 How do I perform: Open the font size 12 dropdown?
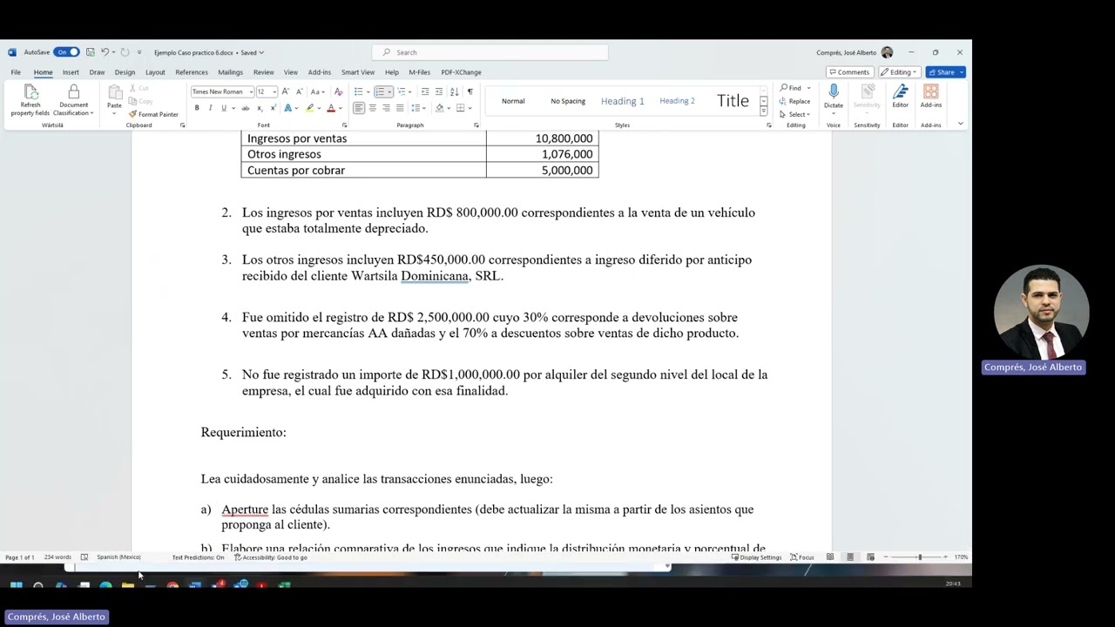[x=274, y=91]
